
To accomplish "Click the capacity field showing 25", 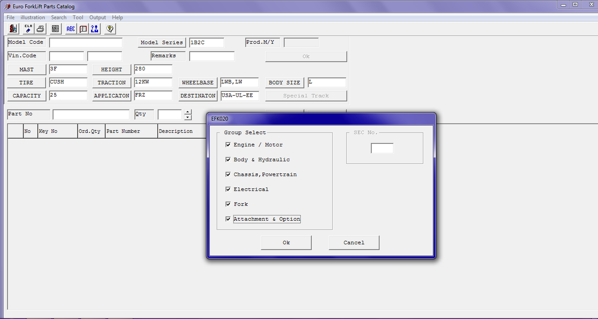I will (68, 95).
